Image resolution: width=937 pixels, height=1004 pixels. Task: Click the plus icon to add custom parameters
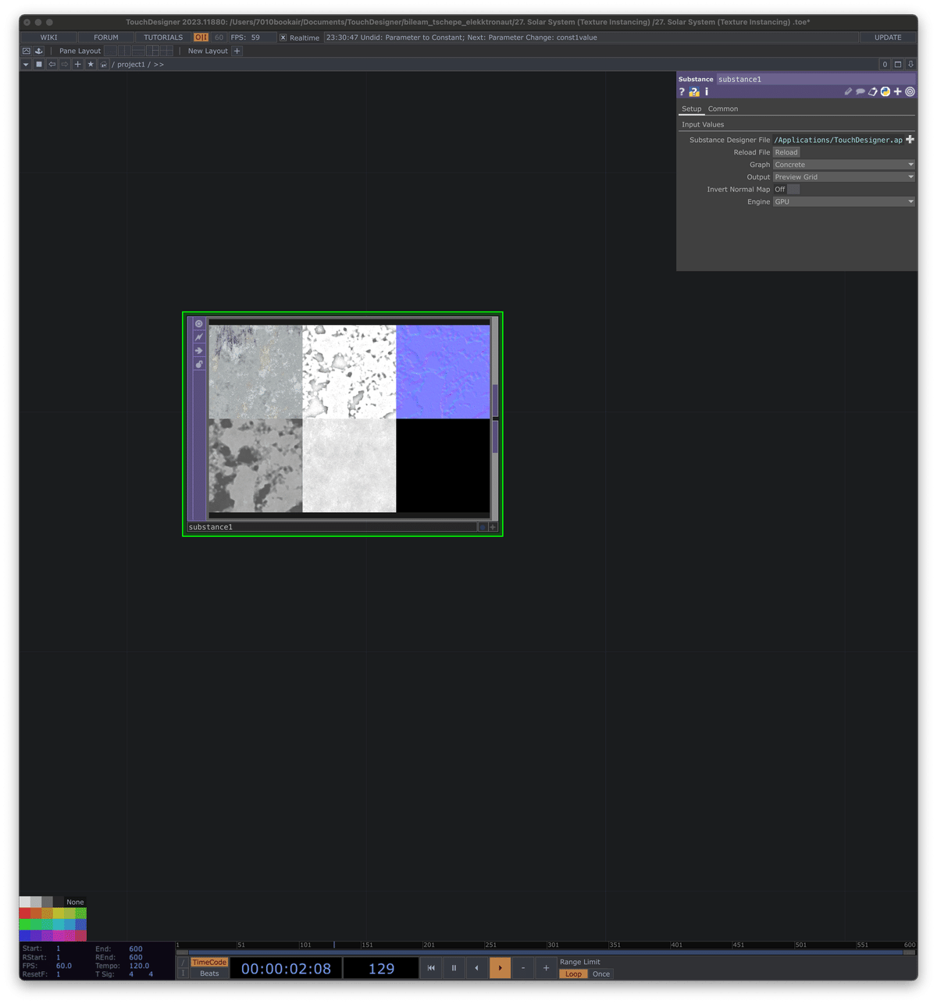click(897, 91)
